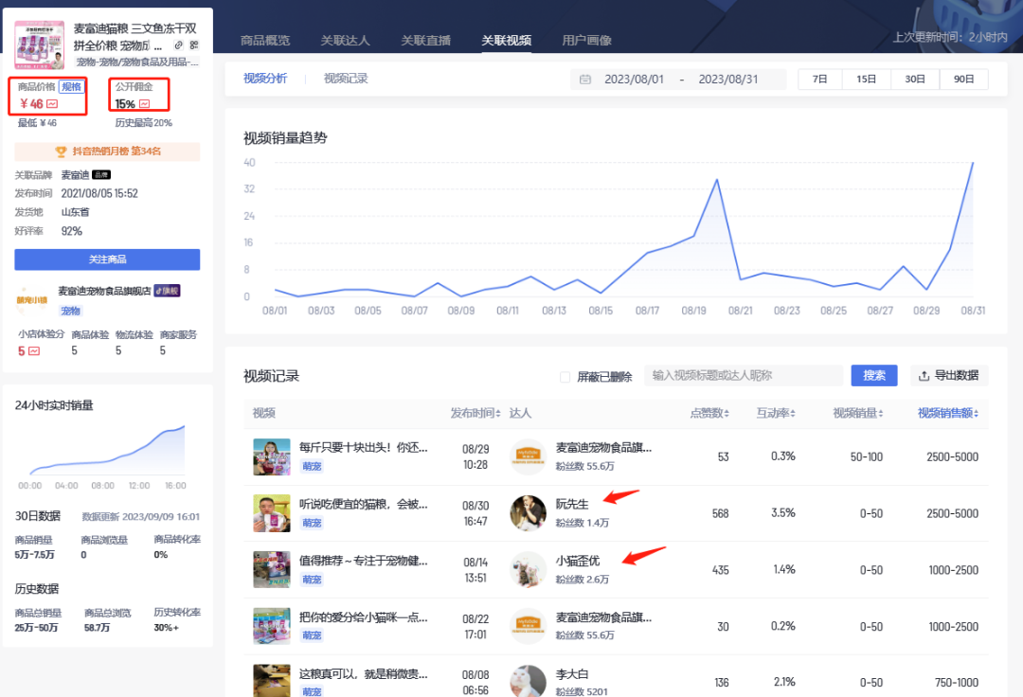
Task: Click the end date 2023/08/31 field
Action: [728, 79]
